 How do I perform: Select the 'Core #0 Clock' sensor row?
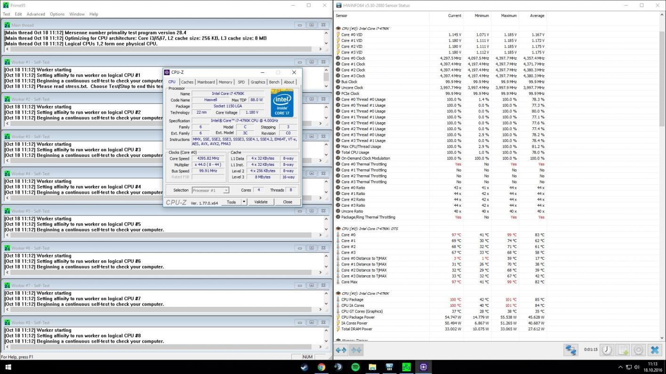click(441, 58)
